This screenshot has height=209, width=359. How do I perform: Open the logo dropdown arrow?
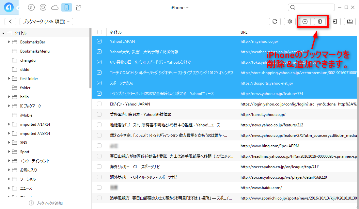pyautogui.click(x=18, y=8)
